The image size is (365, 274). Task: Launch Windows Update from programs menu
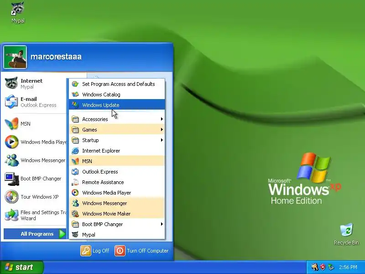point(117,105)
